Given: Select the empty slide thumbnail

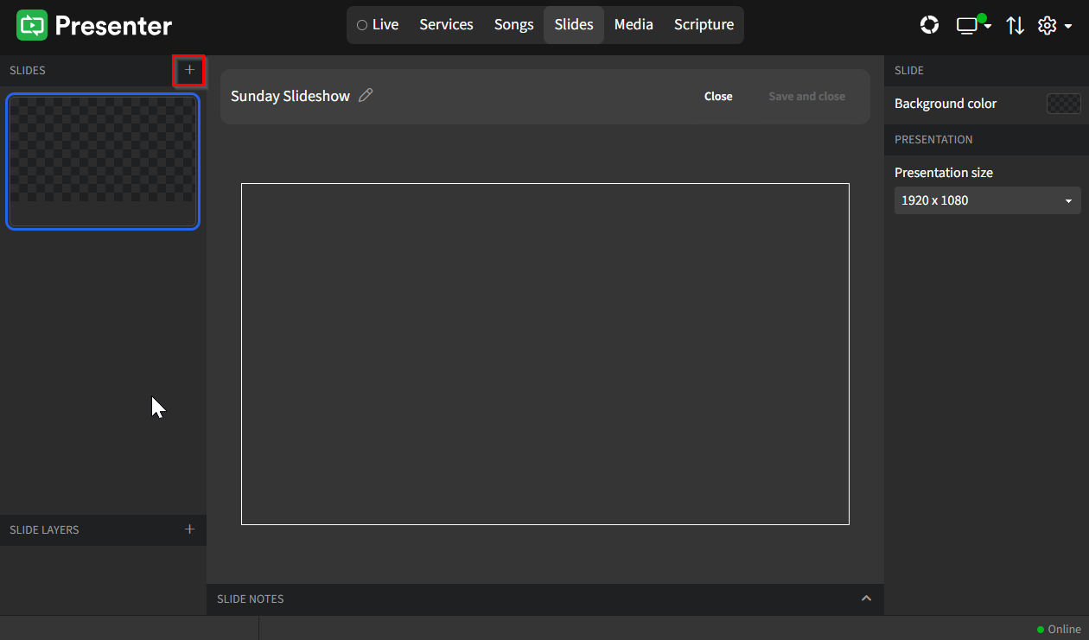Looking at the screenshot, I should [x=103, y=162].
